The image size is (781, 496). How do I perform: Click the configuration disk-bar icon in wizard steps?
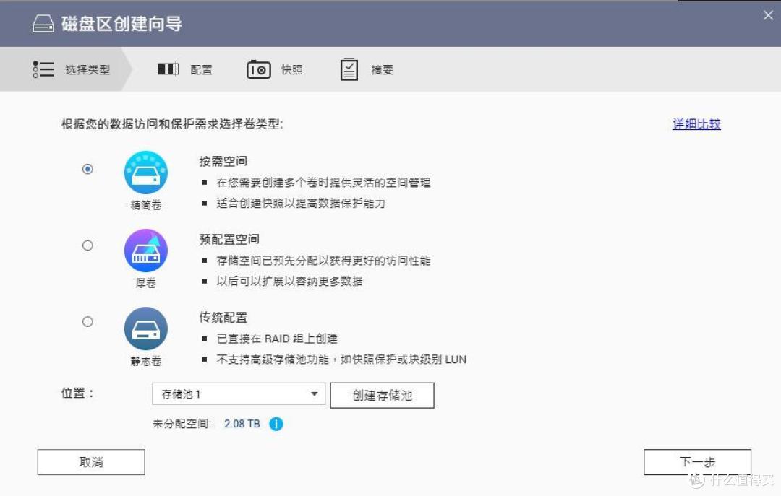(168, 69)
